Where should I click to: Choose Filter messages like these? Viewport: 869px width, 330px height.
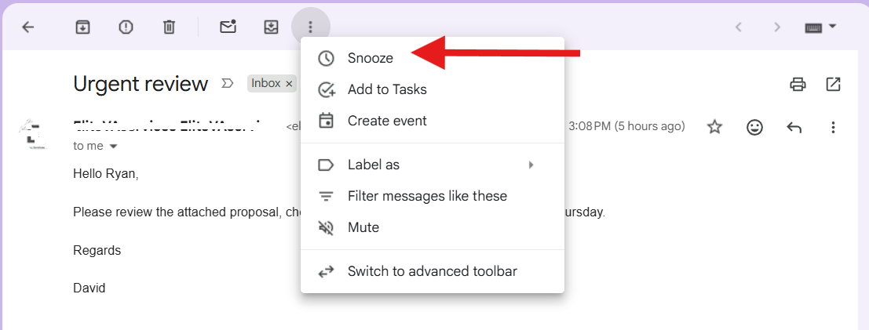pyautogui.click(x=433, y=195)
